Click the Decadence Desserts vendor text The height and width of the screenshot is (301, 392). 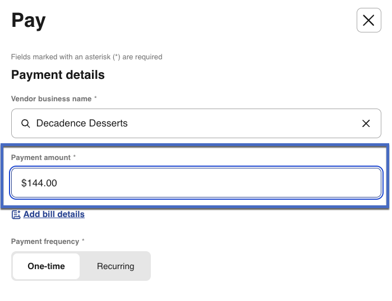82,124
